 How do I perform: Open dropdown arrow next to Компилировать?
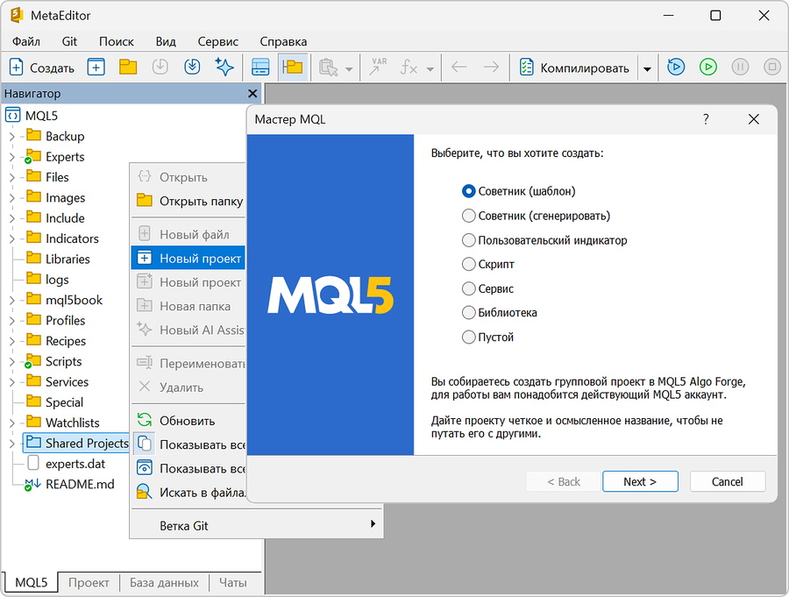pyautogui.click(x=647, y=69)
